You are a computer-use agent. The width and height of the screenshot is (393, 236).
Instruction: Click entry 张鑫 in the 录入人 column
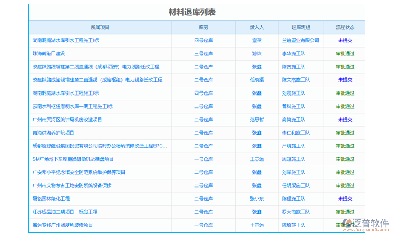tap(256, 67)
